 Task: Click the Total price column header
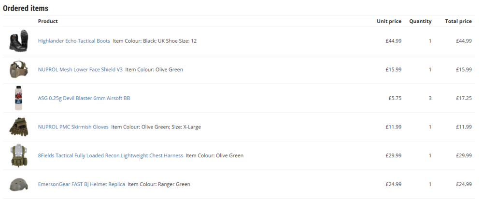pyautogui.click(x=458, y=21)
